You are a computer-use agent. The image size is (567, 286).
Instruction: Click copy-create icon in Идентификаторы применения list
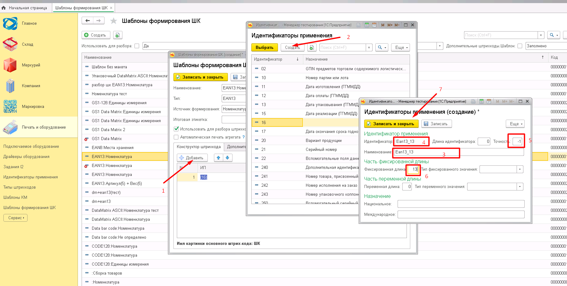coord(312,47)
